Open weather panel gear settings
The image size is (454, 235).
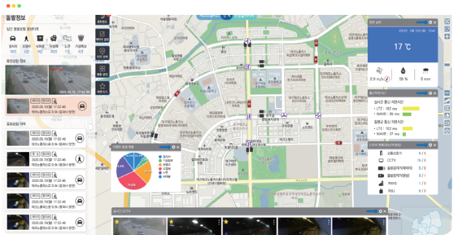tap(430, 22)
